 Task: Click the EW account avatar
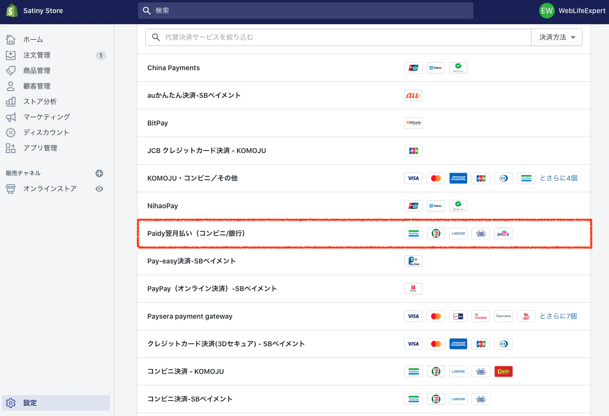[x=547, y=11]
